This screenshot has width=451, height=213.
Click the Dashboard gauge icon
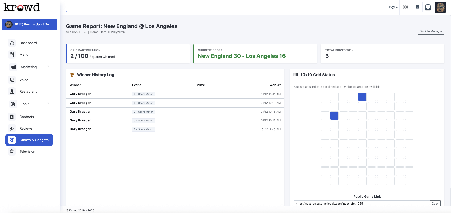click(x=12, y=43)
